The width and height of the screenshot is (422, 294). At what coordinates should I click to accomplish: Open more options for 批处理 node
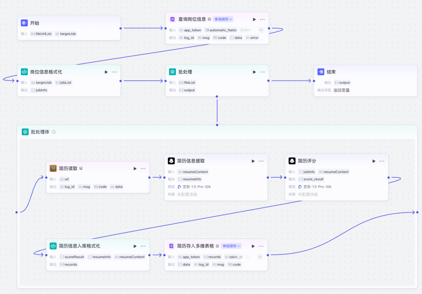click(263, 72)
